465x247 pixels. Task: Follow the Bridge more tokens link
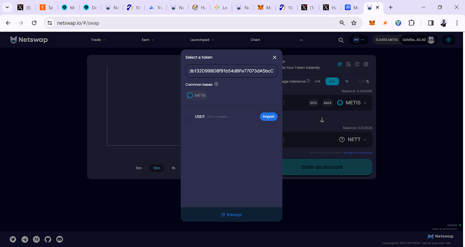point(358,153)
